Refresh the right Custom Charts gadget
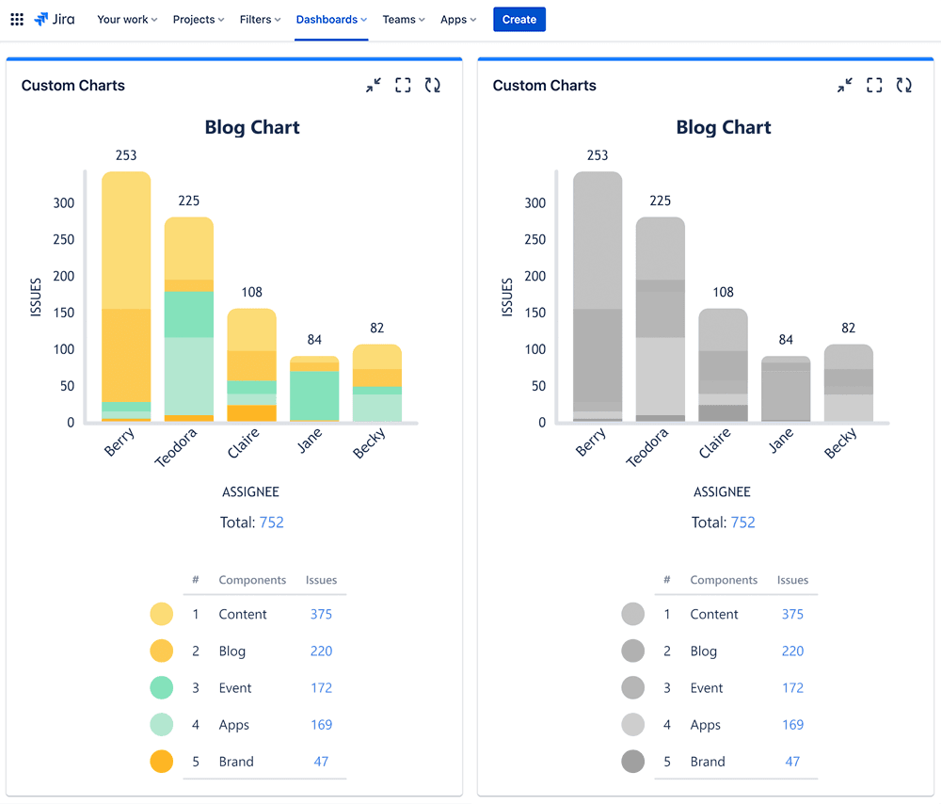Screen dimensions: 941x804 904,86
